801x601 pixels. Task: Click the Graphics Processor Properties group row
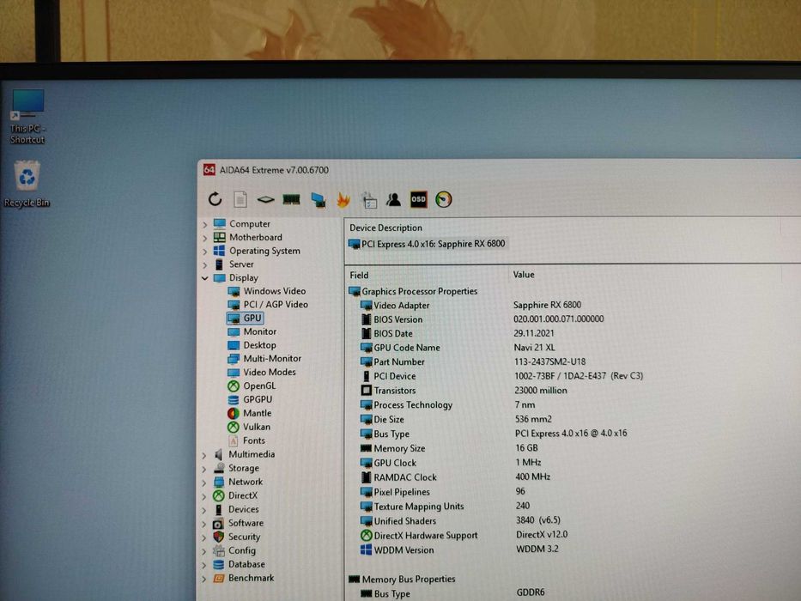(413, 291)
